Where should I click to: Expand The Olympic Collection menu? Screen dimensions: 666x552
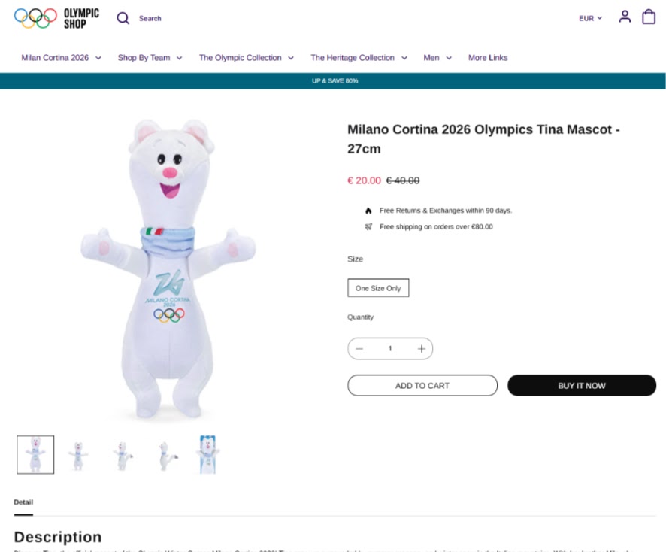(x=246, y=57)
